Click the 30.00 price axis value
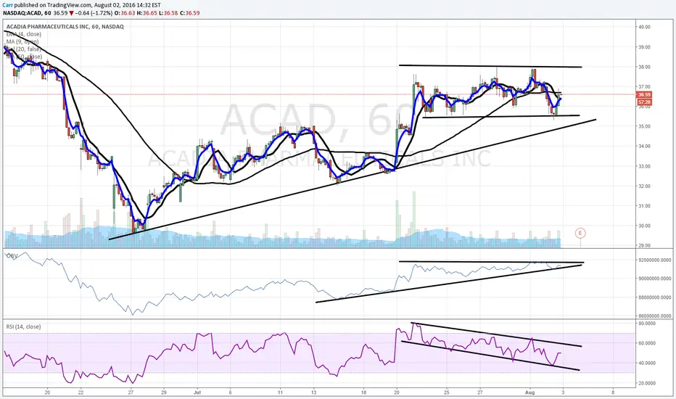 [645, 226]
